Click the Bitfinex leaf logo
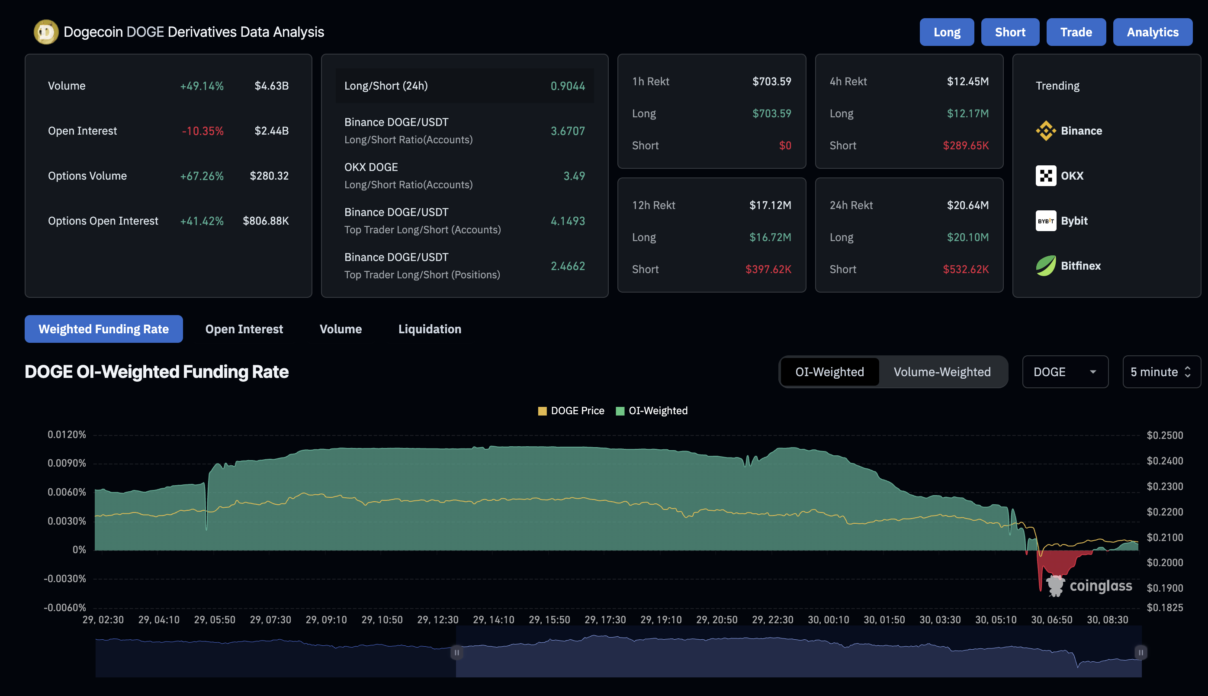Screen dimensions: 1208x696 [x=1045, y=266]
